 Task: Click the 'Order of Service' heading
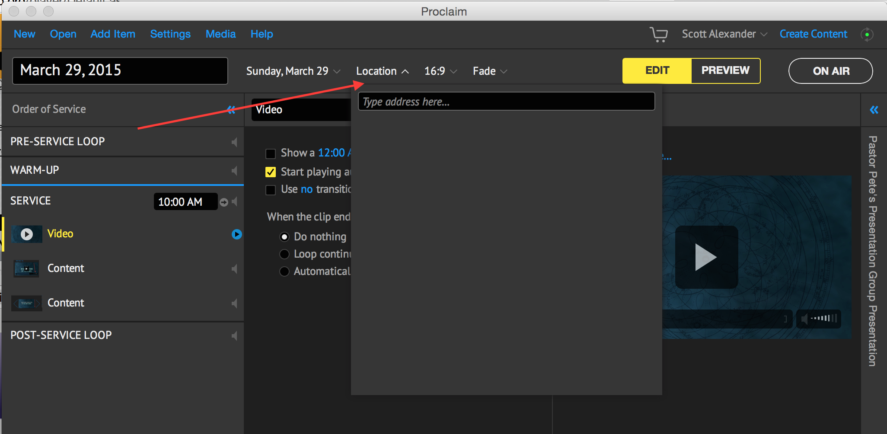(x=49, y=109)
